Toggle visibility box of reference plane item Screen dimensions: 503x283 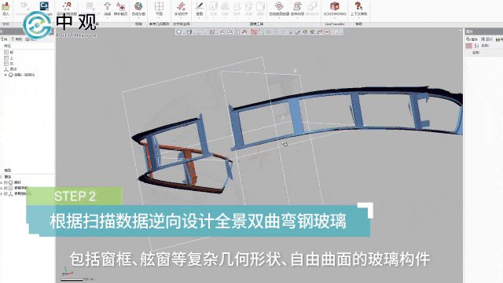(x=6, y=188)
